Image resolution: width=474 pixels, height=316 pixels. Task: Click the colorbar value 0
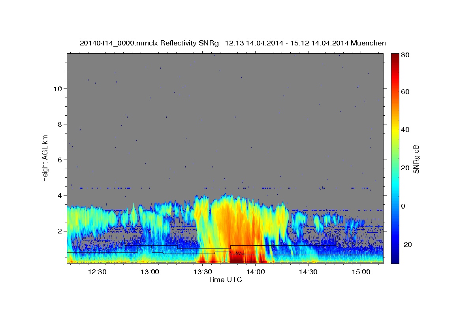(x=403, y=206)
